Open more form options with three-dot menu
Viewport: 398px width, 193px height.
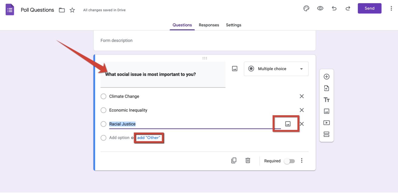click(391, 8)
